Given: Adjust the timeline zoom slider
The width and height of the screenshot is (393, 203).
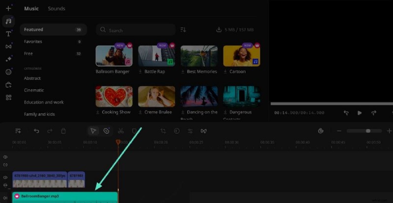Looking at the screenshot, I should pyautogui.click(x=368, y=131).
